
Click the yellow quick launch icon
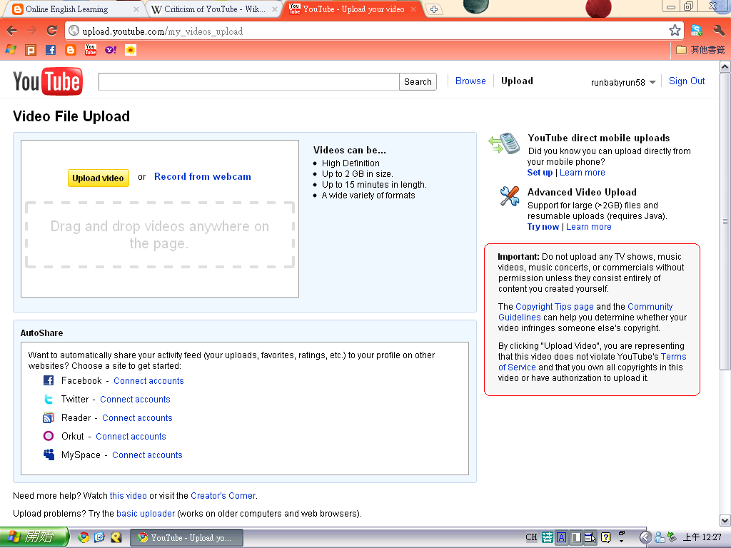pyautogui.click(x=116, y=537)
